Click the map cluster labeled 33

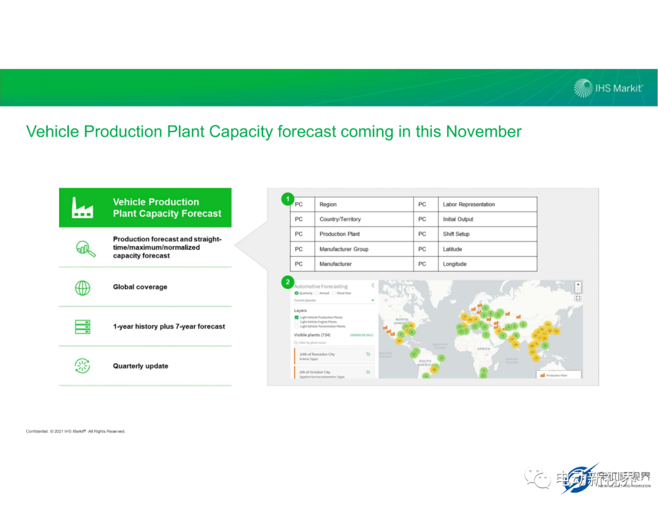click(556, 331)
